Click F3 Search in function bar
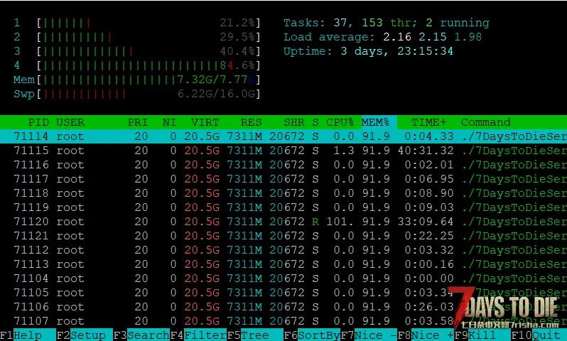This screenshot has width=567, height=341. click(141, 335)
